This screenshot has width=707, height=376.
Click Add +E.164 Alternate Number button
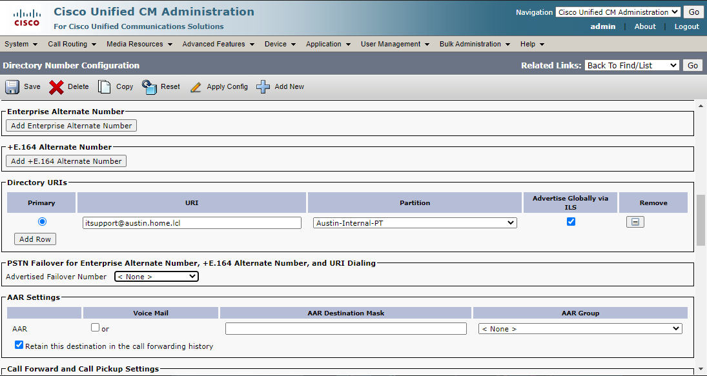pos(67,161)
